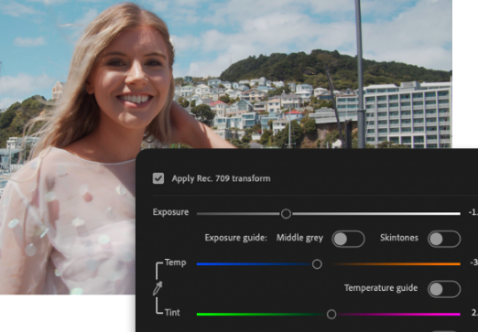Click the Tint label
Image resolution: width=478 pixels, height=332 pixels.
172,313
